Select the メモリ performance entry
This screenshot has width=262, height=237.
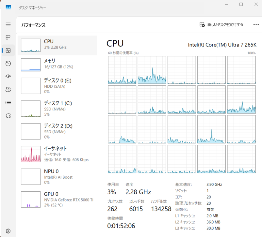click(x=57, y=64)
